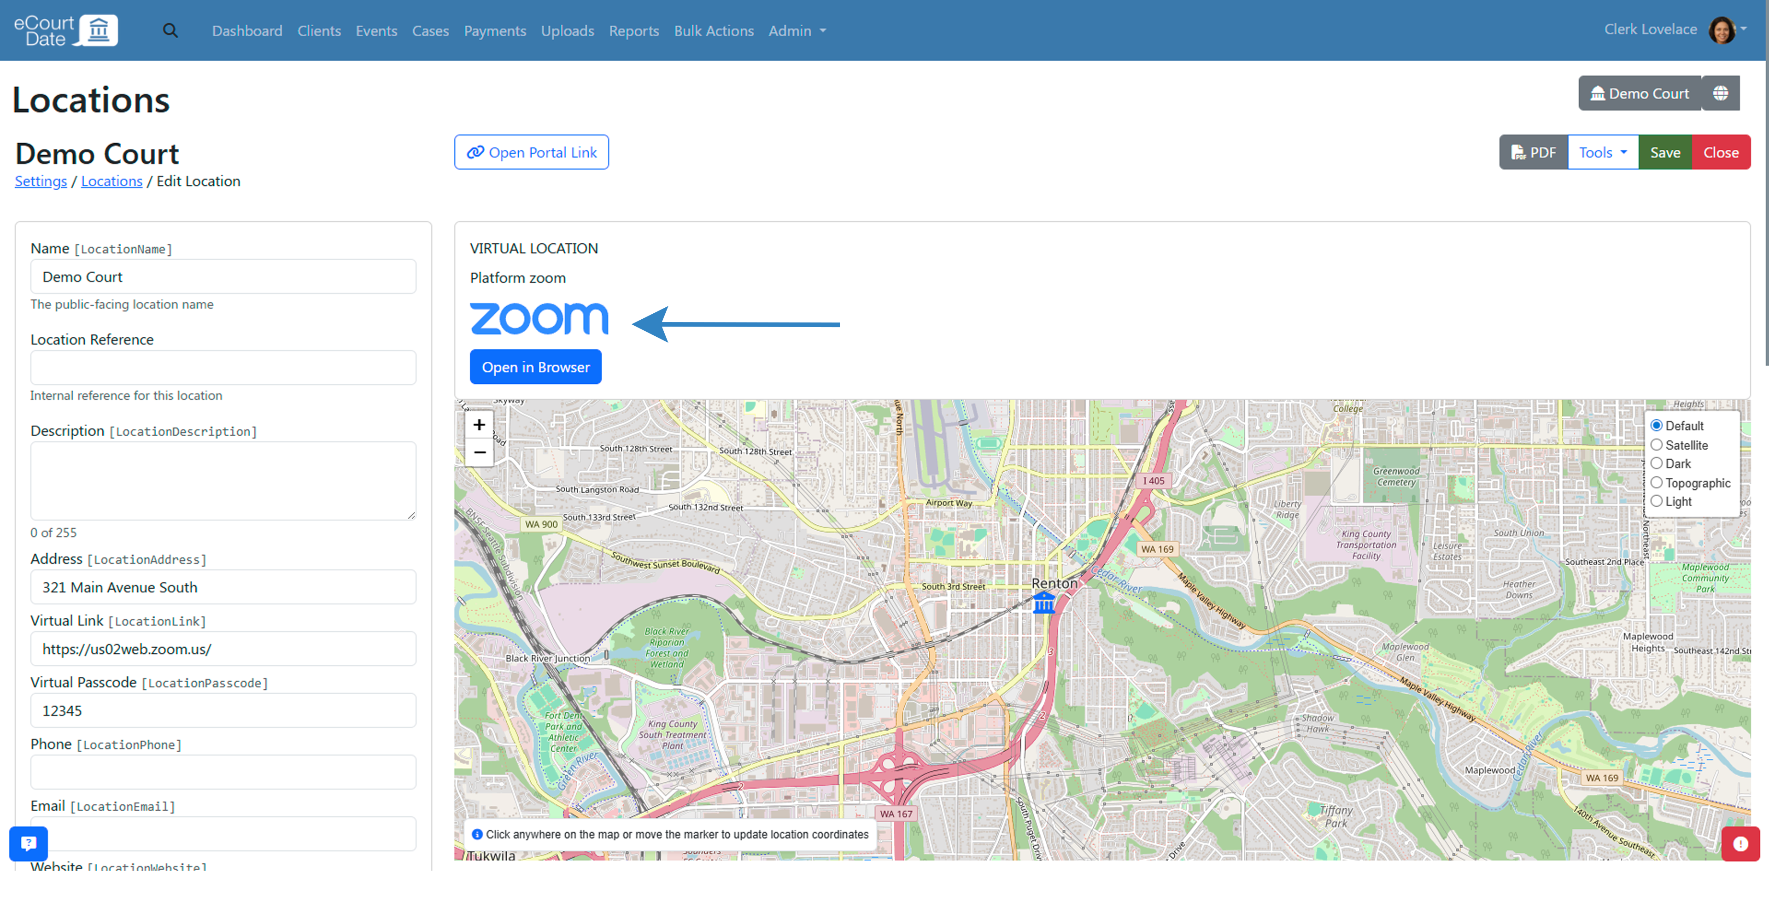Click Open in Browser
Image resolution: width=1769 pixels, height=902 pixels.
(x=536, y=368)
